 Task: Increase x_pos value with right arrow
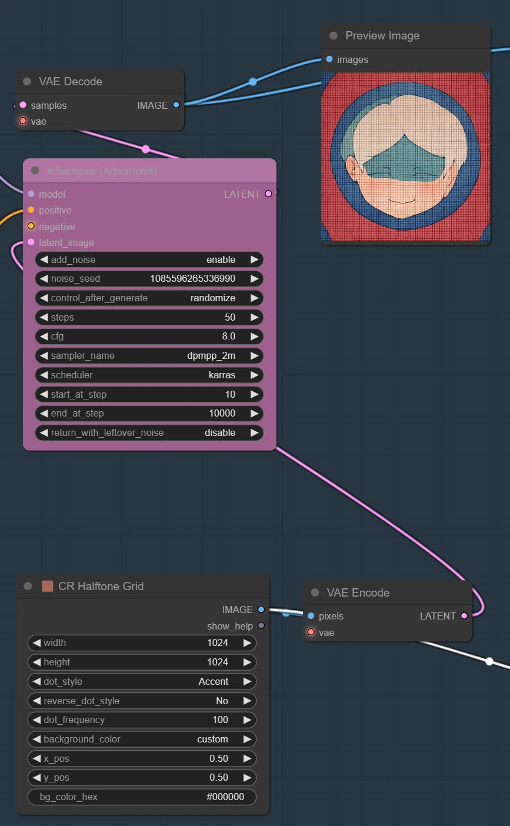247,758
